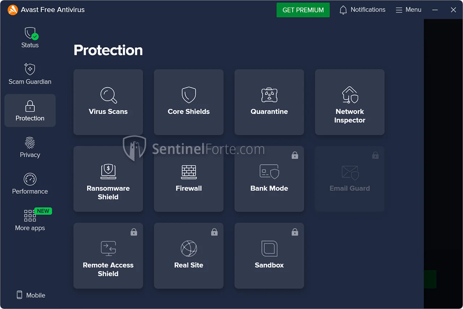The height and width of the screenshot is (309, 463).
Task: Click the greyed-out Email Guard tile
Action: [349, 179]
